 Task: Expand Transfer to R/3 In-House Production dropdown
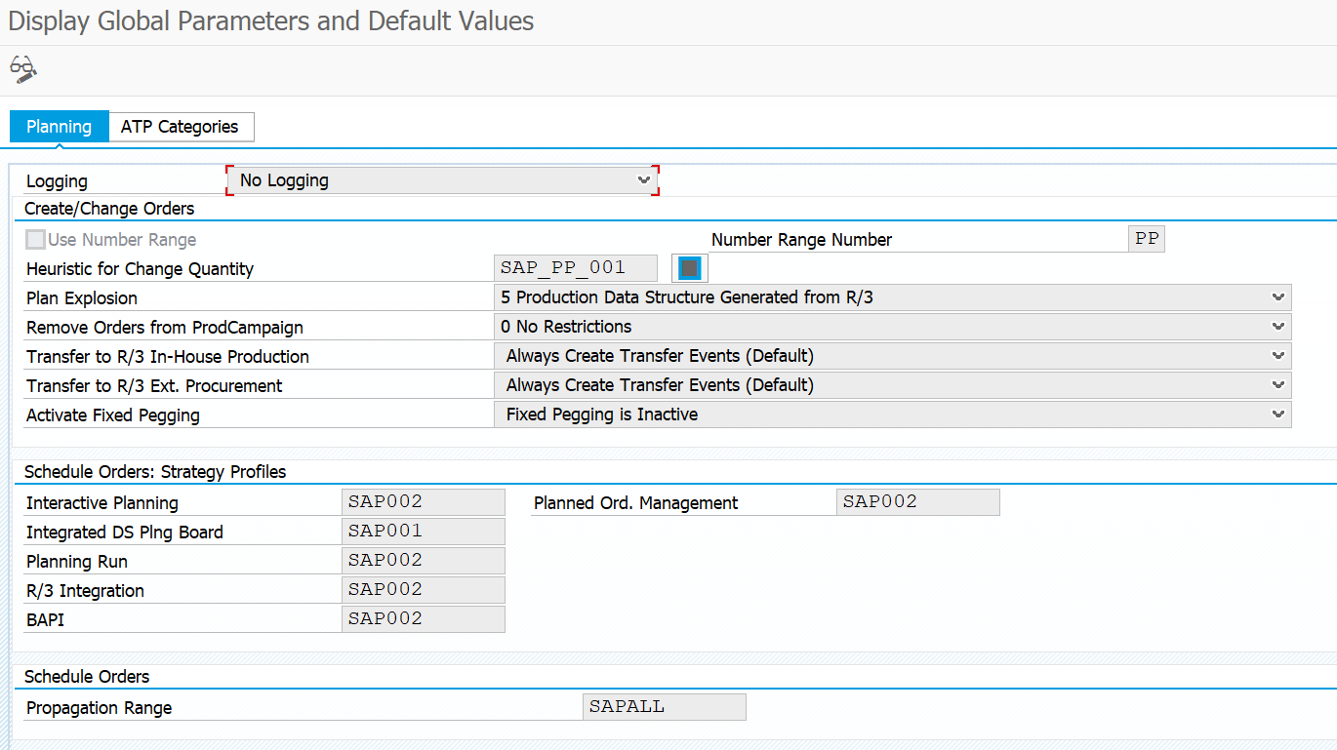pyautogui.click(x=893, y=356)
